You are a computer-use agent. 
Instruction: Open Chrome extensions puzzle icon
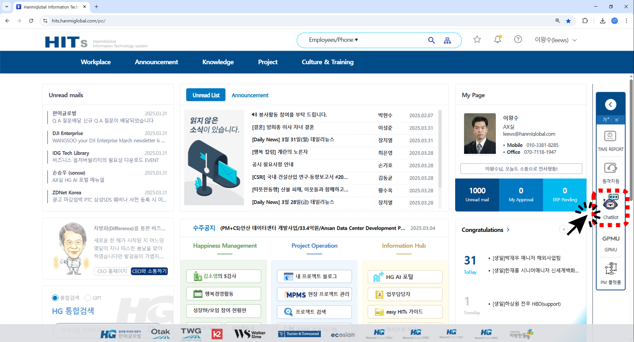pyautogui.click(x=585, y=21)
